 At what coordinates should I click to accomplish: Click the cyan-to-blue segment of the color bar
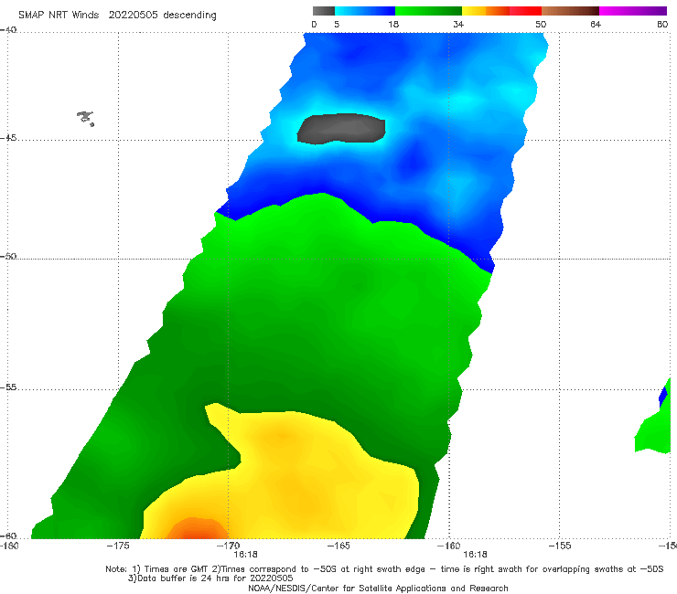[x=365, y=11]
